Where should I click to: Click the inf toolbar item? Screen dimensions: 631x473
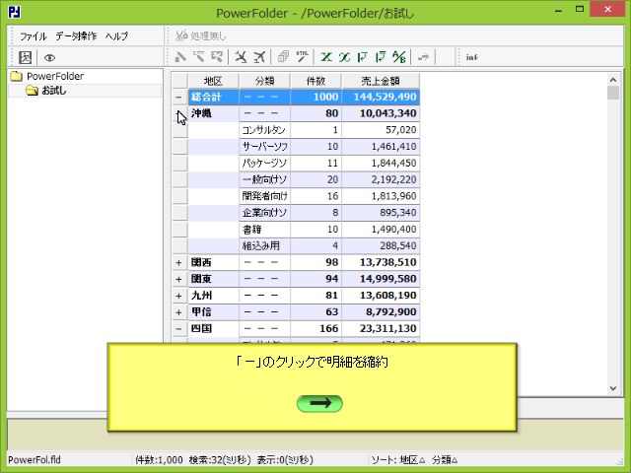pos(472,57)
